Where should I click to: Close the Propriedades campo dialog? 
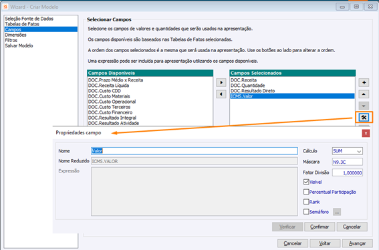[x=366, y=133]
